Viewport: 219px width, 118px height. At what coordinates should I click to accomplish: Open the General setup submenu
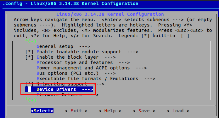coord(63,46)
